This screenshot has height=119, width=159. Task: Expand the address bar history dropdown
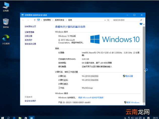(x=105, y=20)
